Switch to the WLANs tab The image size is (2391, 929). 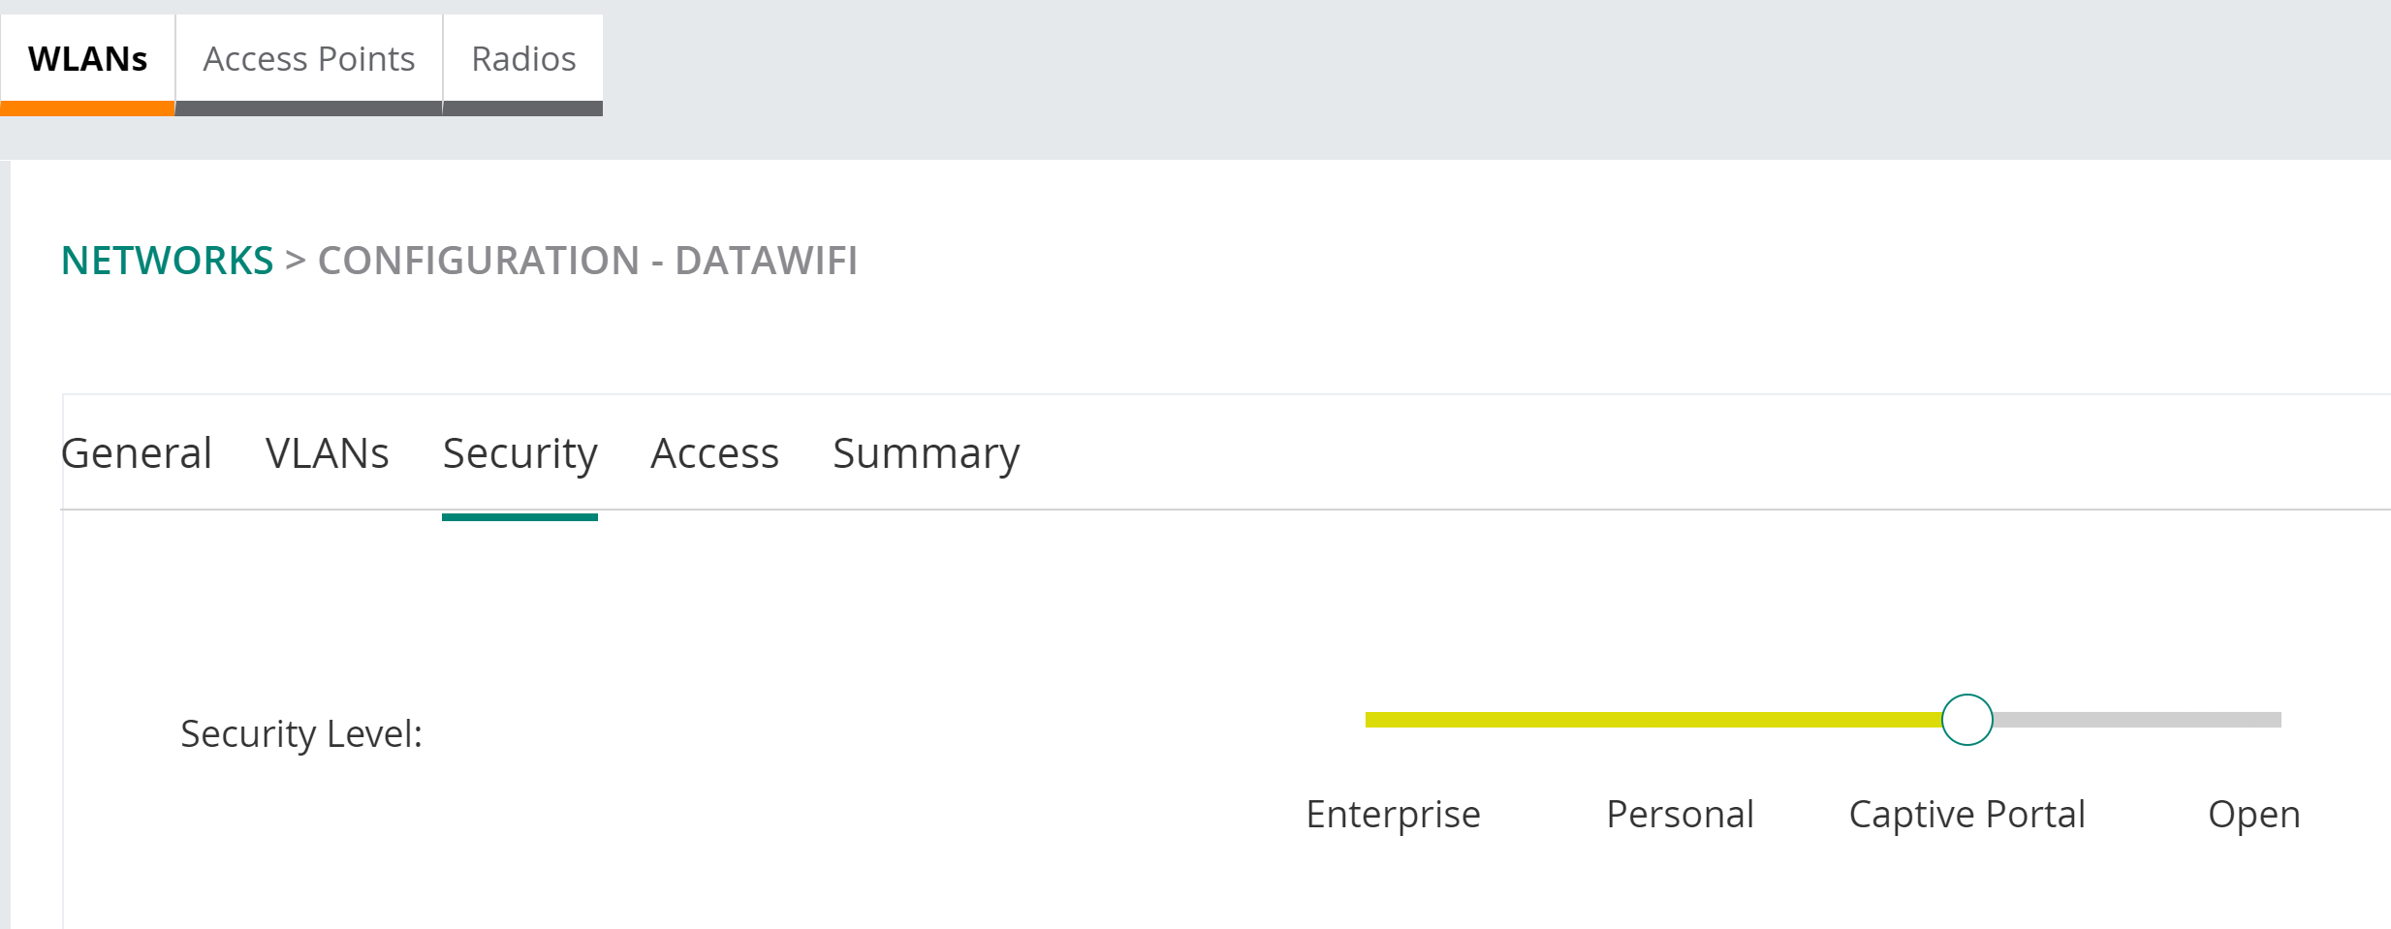click(x=87, y=59)
